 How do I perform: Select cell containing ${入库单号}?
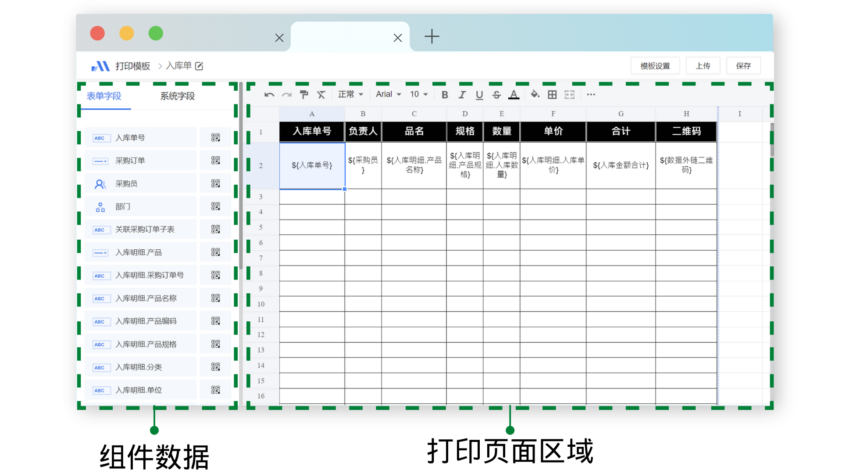click(312, 165)
